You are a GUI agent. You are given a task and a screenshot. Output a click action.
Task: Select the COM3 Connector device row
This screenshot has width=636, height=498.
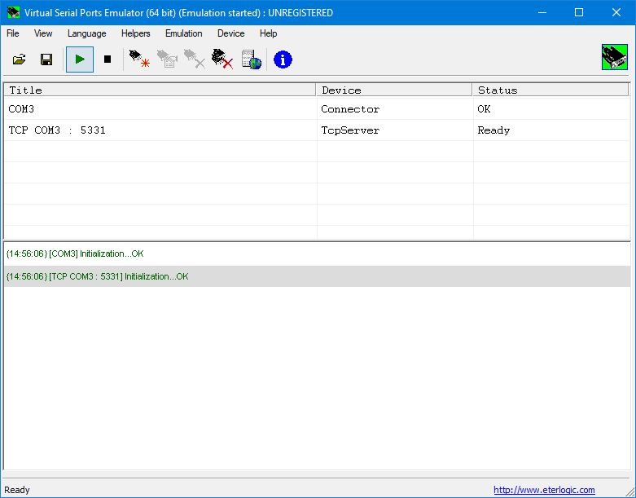[160, 109]
